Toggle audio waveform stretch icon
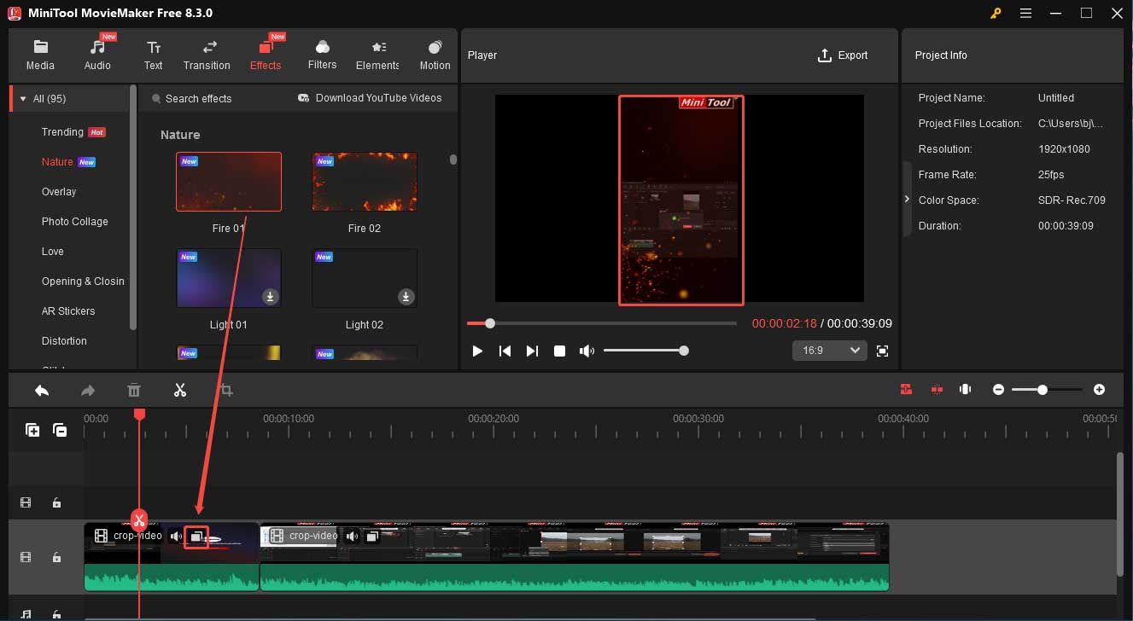 [966, 390]
